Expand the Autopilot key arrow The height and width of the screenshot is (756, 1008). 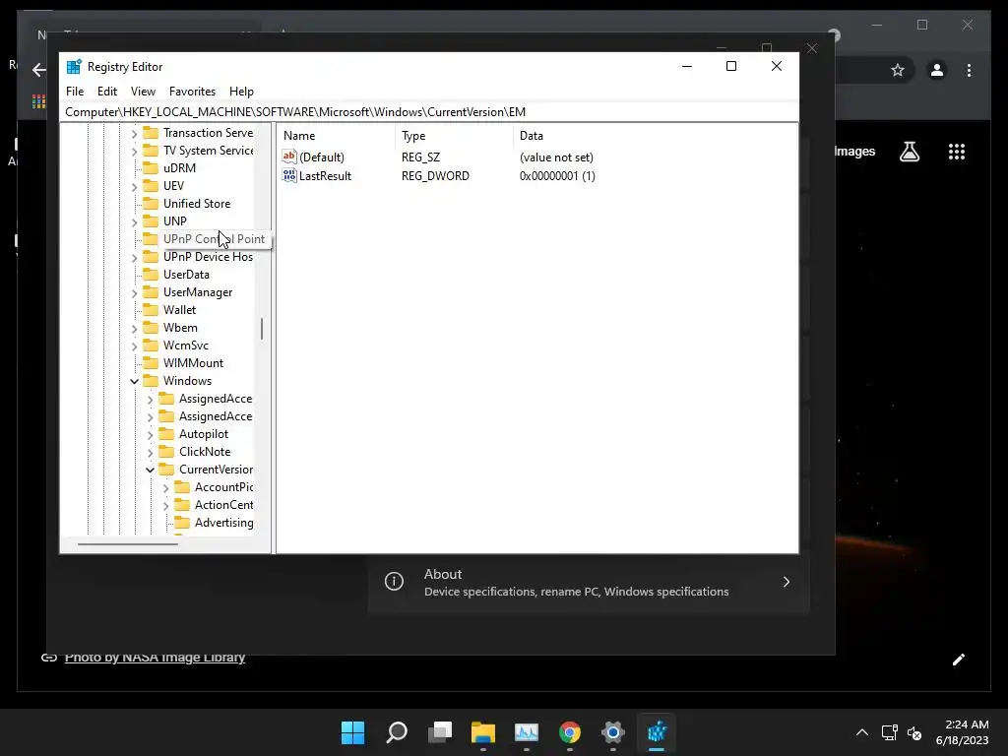point(150,434)
